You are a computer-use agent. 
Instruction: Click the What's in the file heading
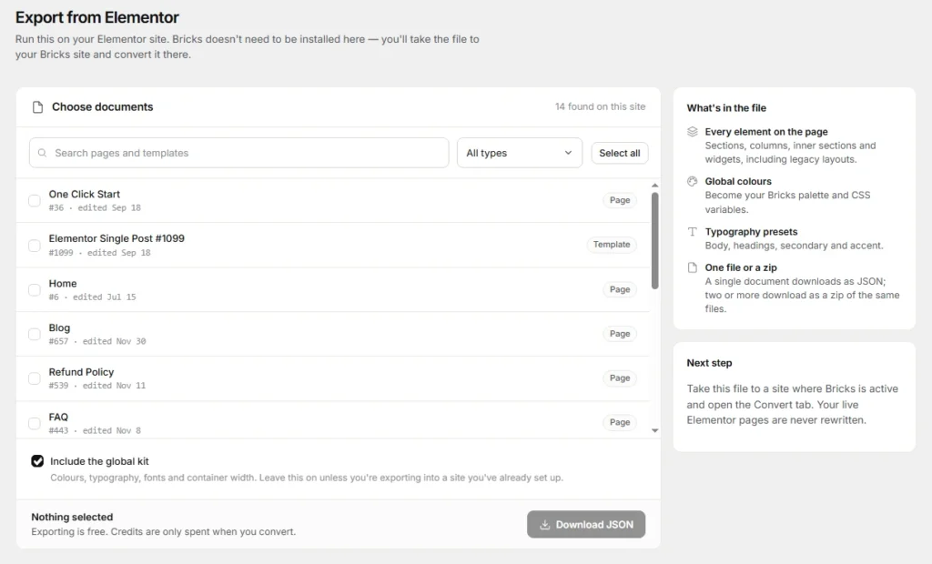(x=726, y=108)
